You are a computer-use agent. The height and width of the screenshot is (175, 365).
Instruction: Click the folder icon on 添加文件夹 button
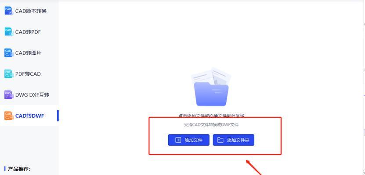click(220, 140)
